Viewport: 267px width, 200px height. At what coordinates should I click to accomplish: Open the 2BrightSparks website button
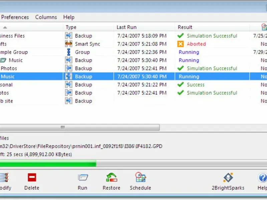coord(228,181)
